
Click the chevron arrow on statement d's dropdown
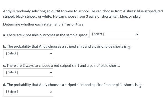[x=51, y=92]
